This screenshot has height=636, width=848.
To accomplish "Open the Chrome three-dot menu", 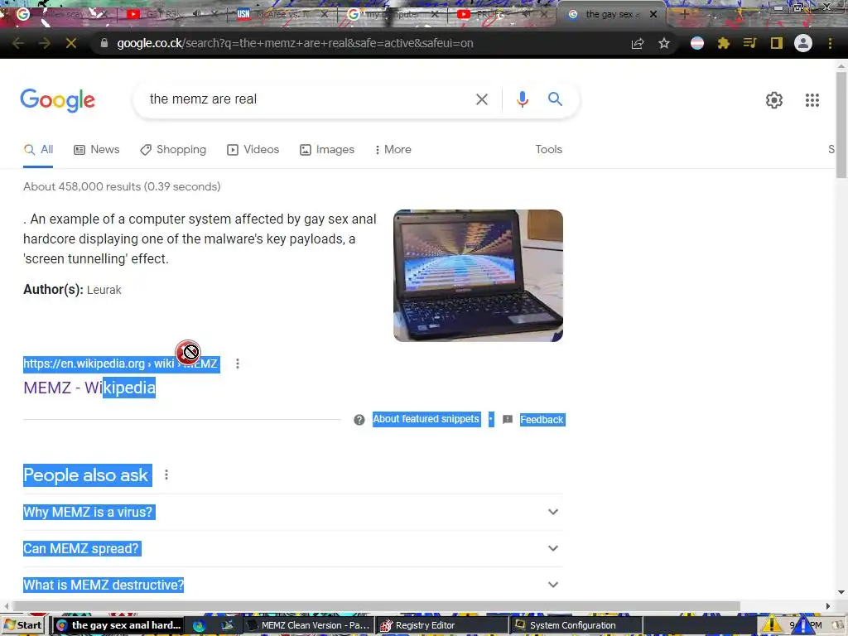I will (x=830, y=43).
